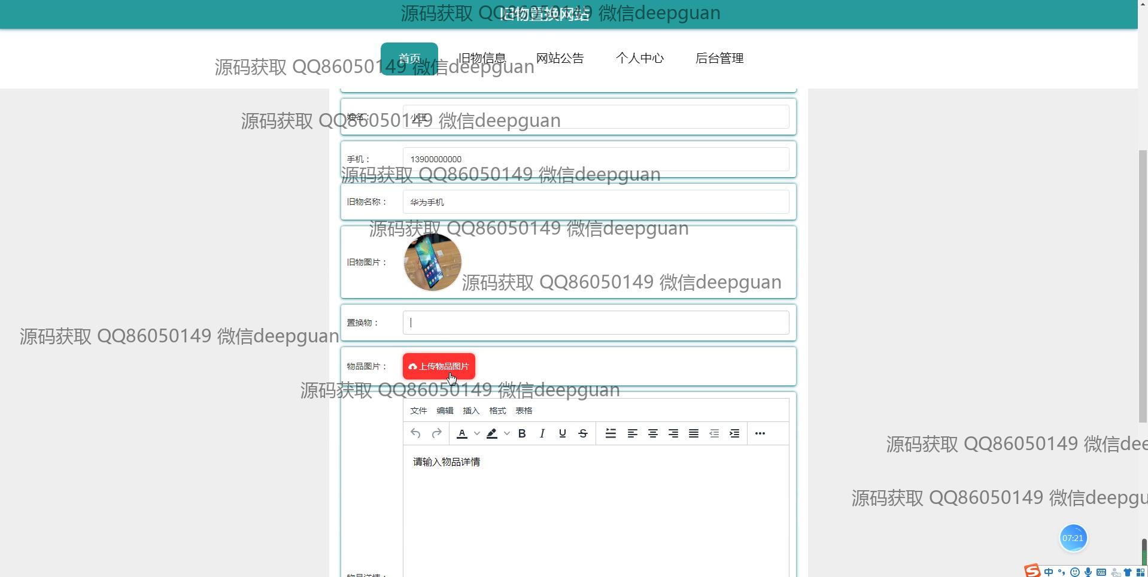Toggle bold formatting
This screenshot has width=1148, height=577.
pos(522,433)
